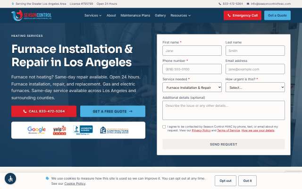Focus the Phone number field

tap(192, 69)
